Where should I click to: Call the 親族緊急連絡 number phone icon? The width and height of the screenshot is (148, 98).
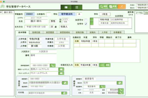click(121, 93)
